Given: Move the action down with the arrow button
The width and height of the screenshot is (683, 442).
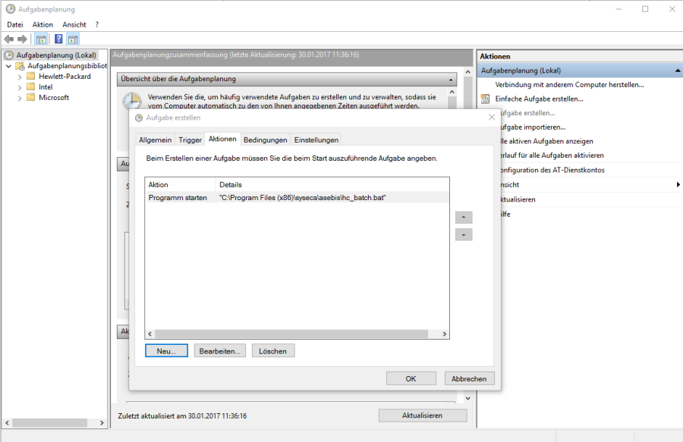Looking at the screenshot, I should point(464,235).
